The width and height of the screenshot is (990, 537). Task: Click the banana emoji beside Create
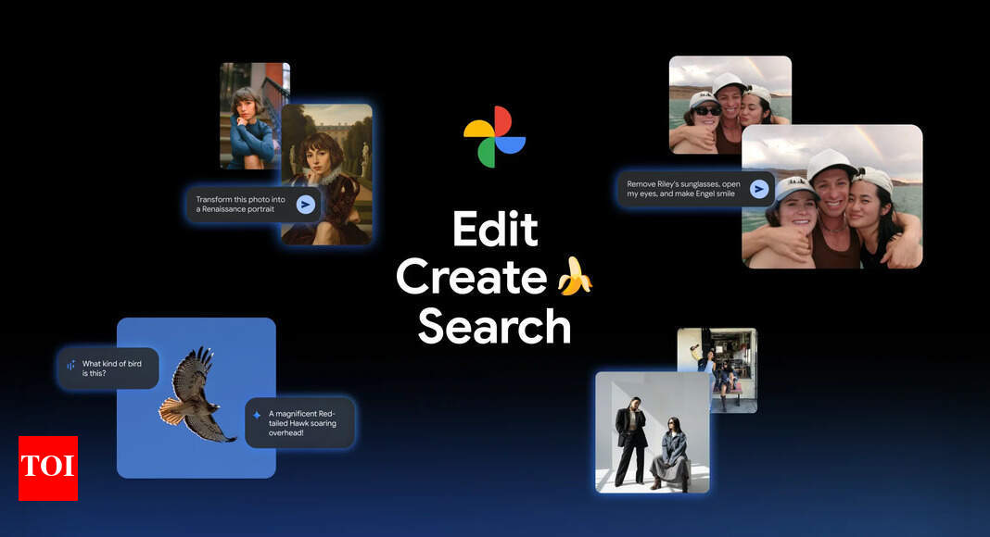tap(574, 277)
